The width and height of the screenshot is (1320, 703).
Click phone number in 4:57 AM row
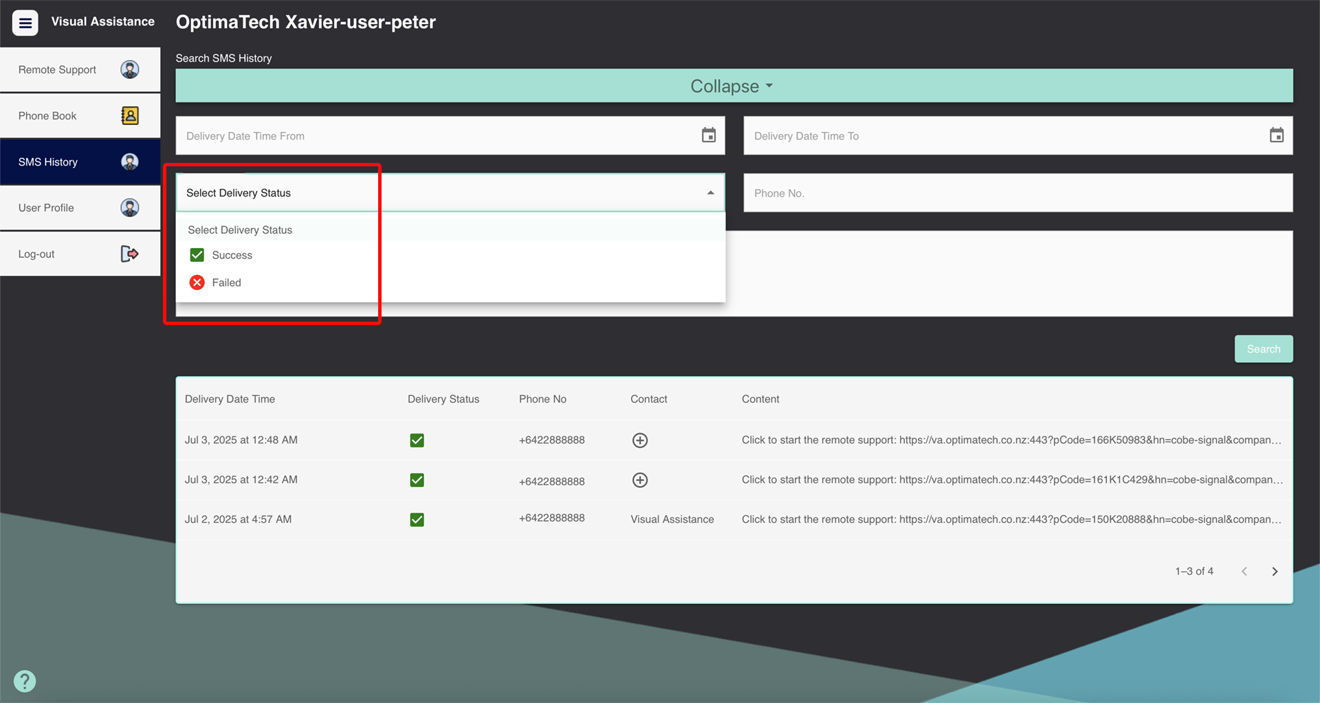(x=551, y=517)
